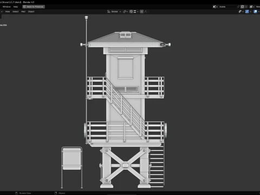Open the Add menu in viewport header

23,11
